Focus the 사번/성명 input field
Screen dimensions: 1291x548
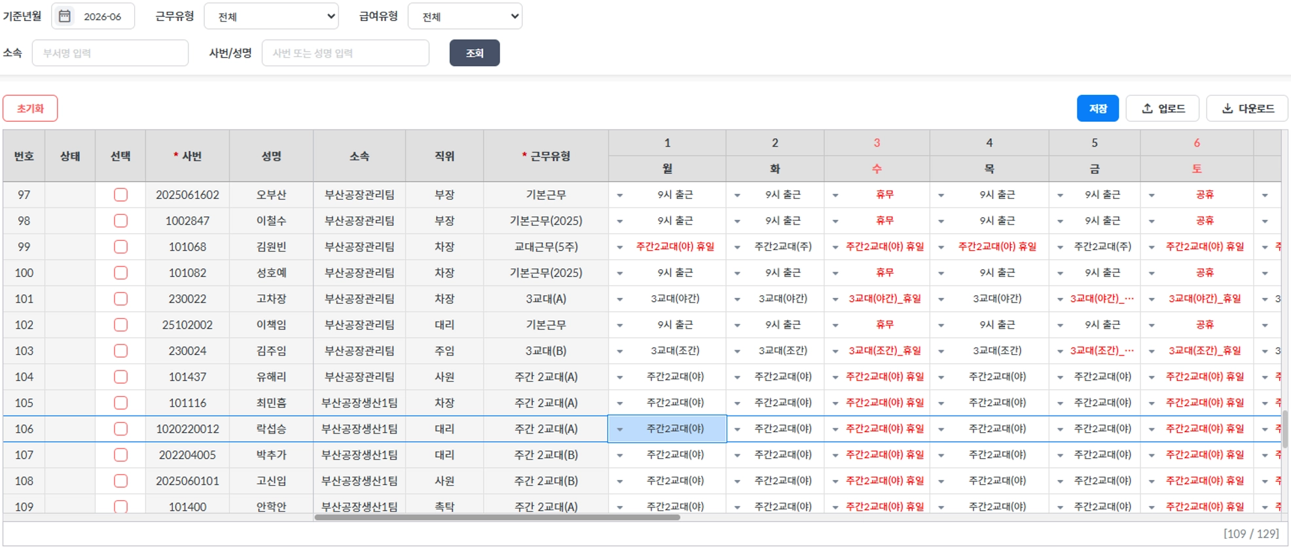pyautogui.click(x=345, y=53)
